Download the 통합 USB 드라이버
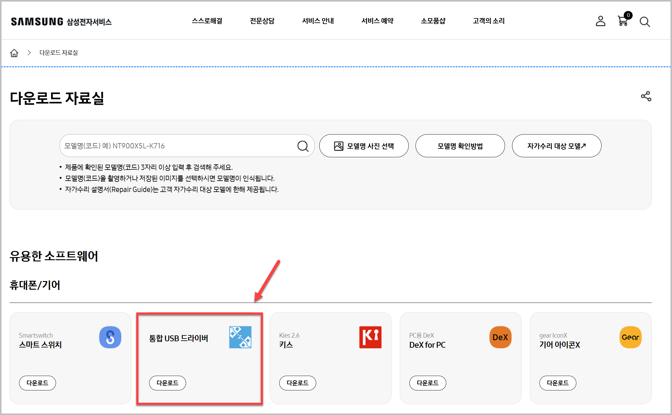 (167, 383)
